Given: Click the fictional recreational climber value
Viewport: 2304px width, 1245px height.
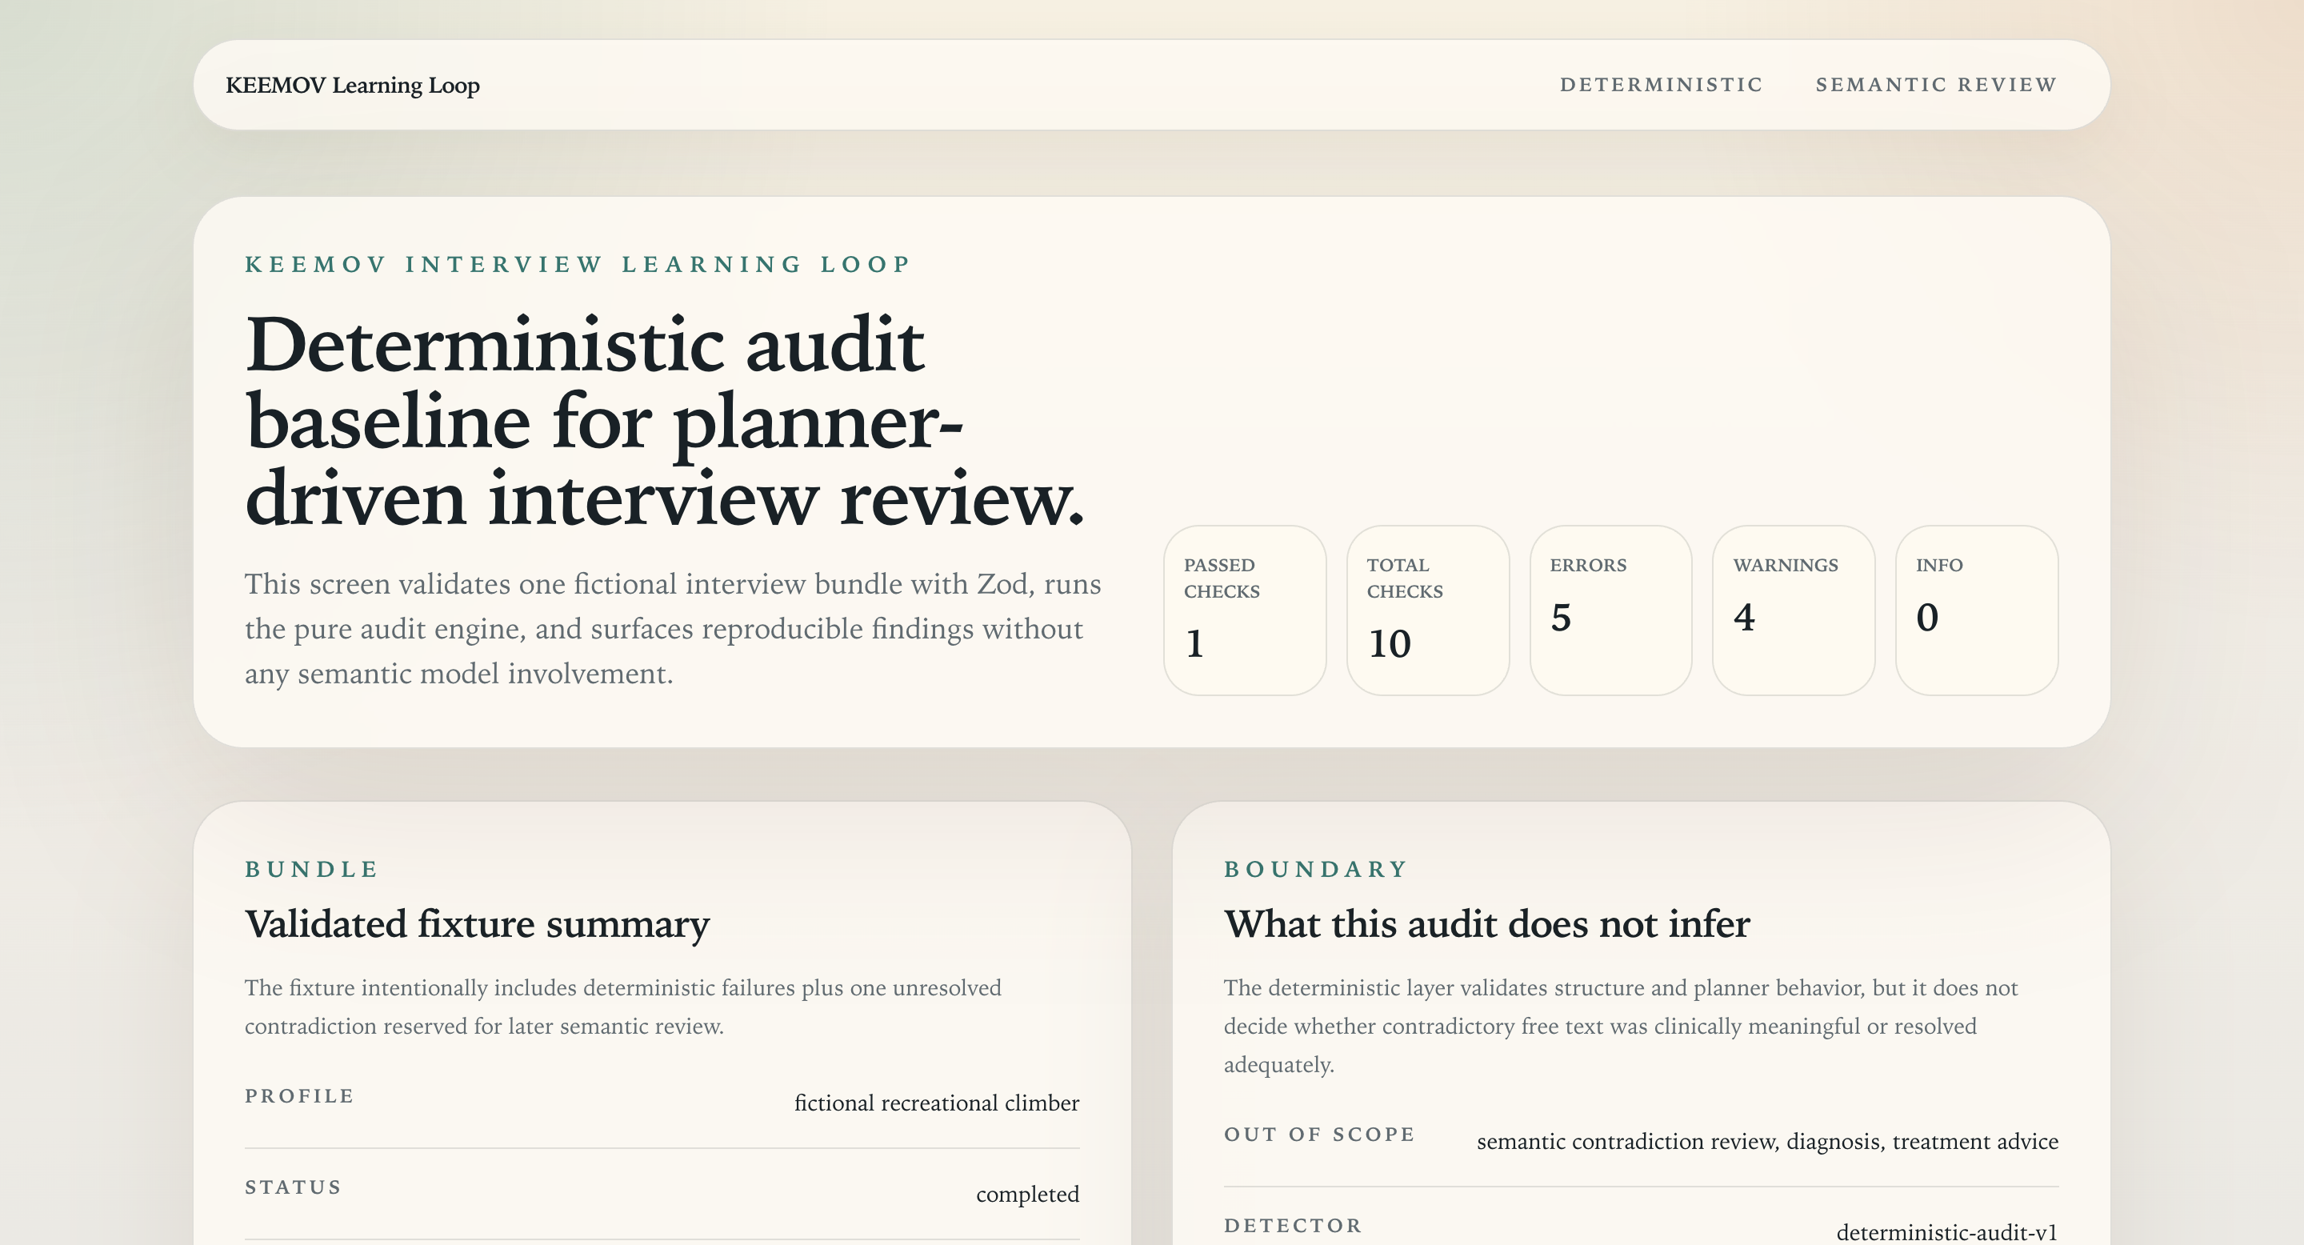Looking at the screenshot, I should [x=937, y=1103].
